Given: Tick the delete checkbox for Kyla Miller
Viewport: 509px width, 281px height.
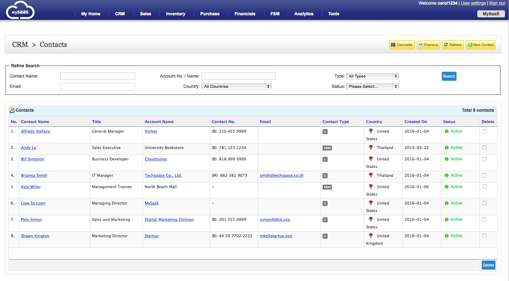Looking at the screenshot, I should pos(484,187).
